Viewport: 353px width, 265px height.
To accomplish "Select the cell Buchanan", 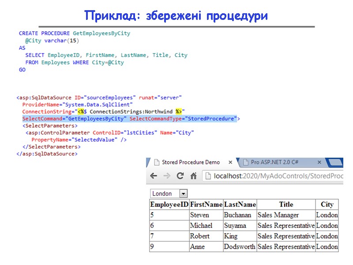I will point(240,215).
